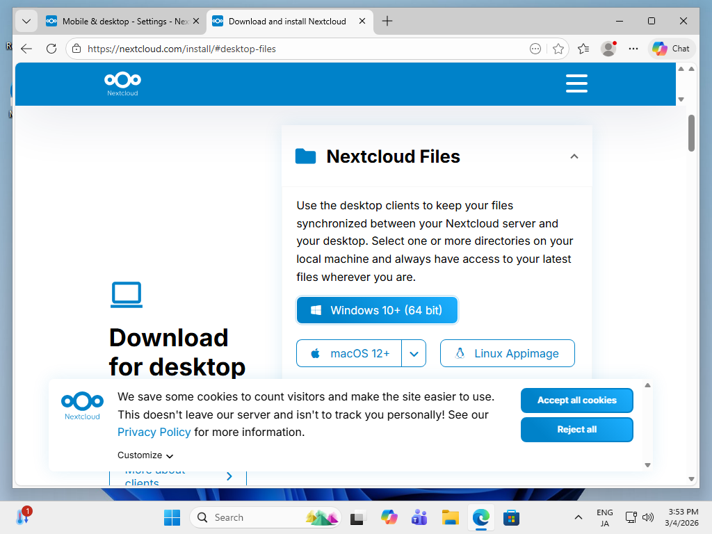Add this page to favorites star

(558, 49)
